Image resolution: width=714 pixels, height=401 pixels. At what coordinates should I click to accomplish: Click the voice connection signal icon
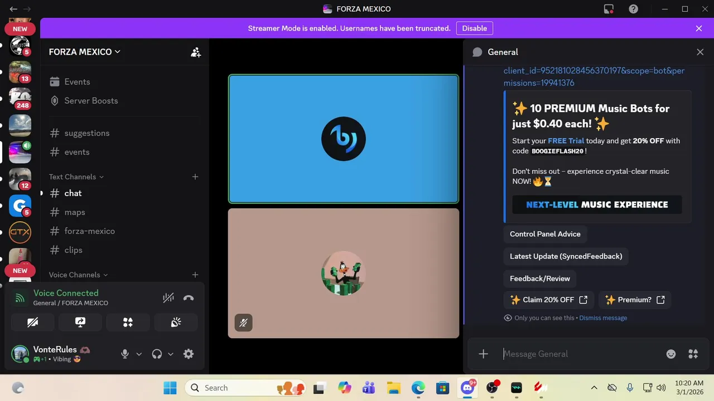[x=20, y=298]
